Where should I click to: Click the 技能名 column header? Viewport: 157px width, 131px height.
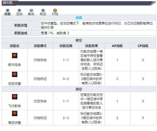point(15,46)
